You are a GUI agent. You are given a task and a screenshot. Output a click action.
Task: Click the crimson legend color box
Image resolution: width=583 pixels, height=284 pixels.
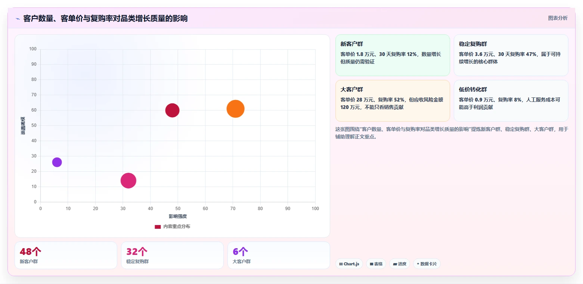[158, 227]
